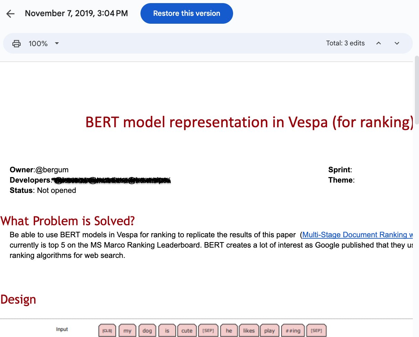Open Multi-Stage Document Ranking link
This screenshot has height=337, width=419.
357,235
